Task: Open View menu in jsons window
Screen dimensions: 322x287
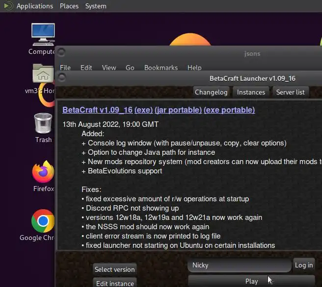Action: click(109, 68)
